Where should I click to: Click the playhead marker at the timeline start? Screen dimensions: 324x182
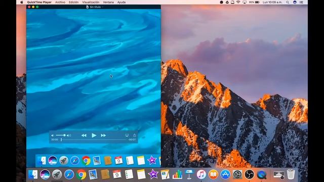click(61, 140)
